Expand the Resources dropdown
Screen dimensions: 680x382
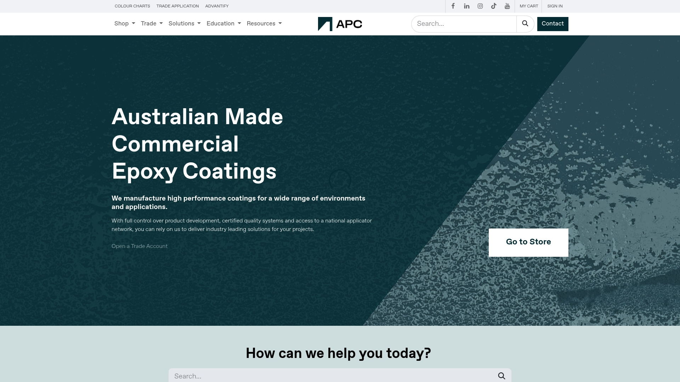264,24
